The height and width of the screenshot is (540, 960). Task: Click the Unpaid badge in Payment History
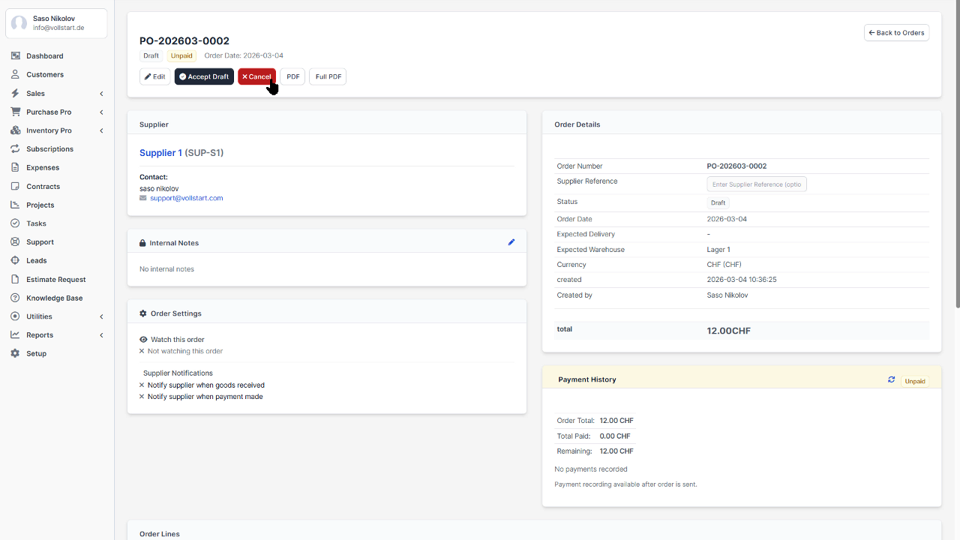click(915, 381)
